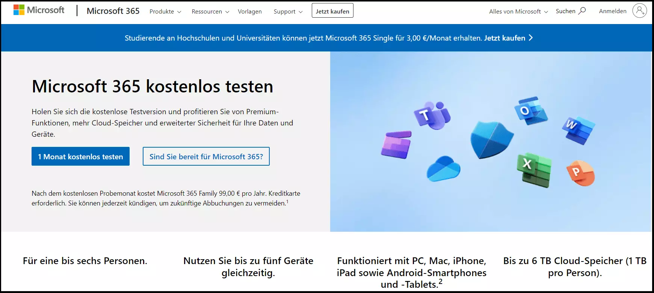Screen dimensions: 654x293
Task: Click the Excel icon in hero image
Action: (x=534, y=169)
